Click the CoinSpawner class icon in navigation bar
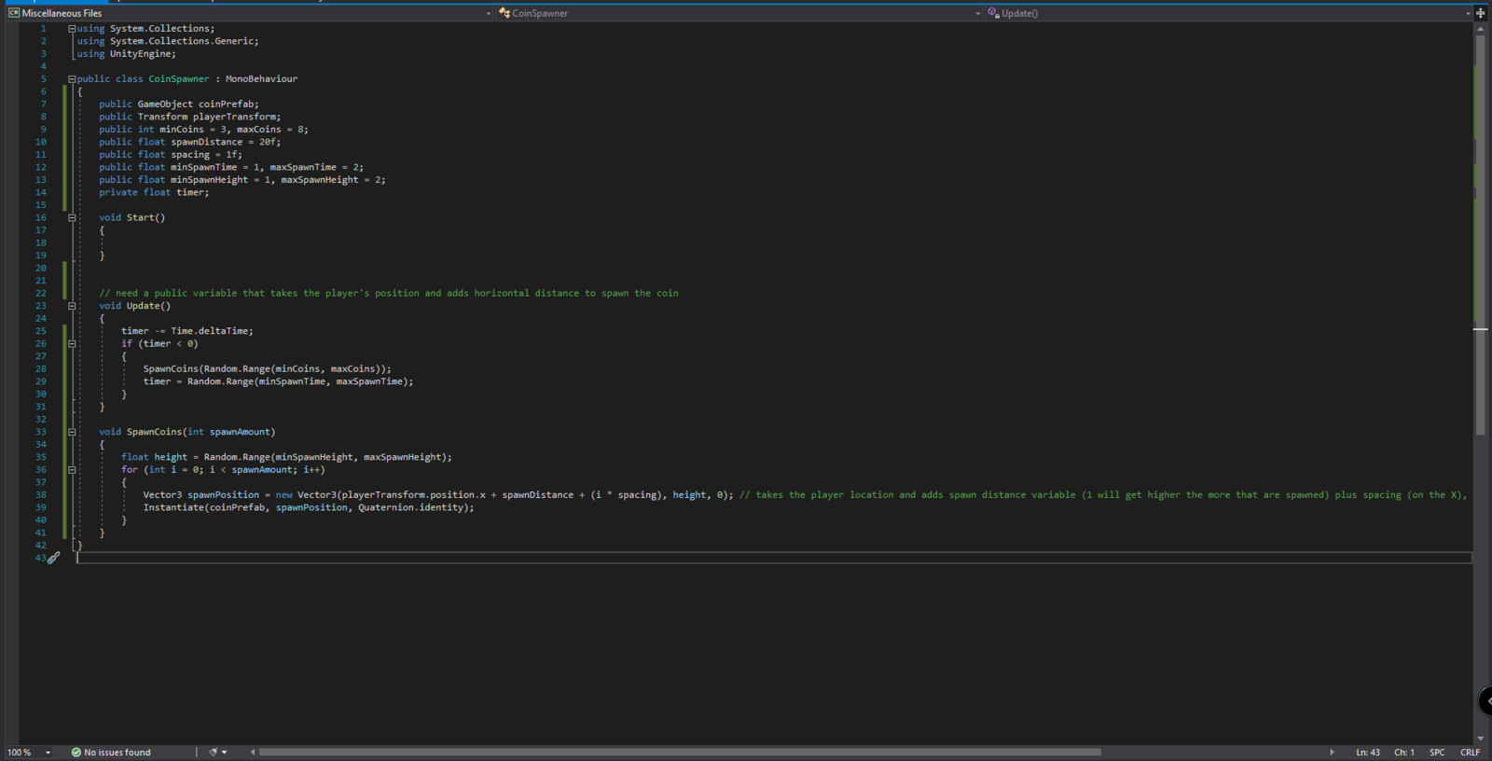 pos(504,13)
